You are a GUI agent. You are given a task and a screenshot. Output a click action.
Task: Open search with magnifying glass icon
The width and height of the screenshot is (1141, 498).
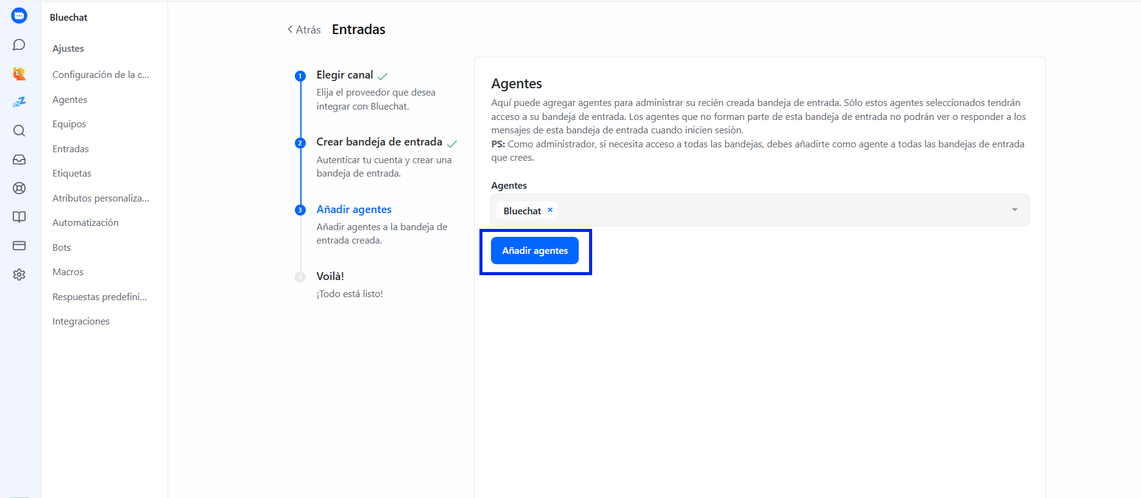pos(19,131)
